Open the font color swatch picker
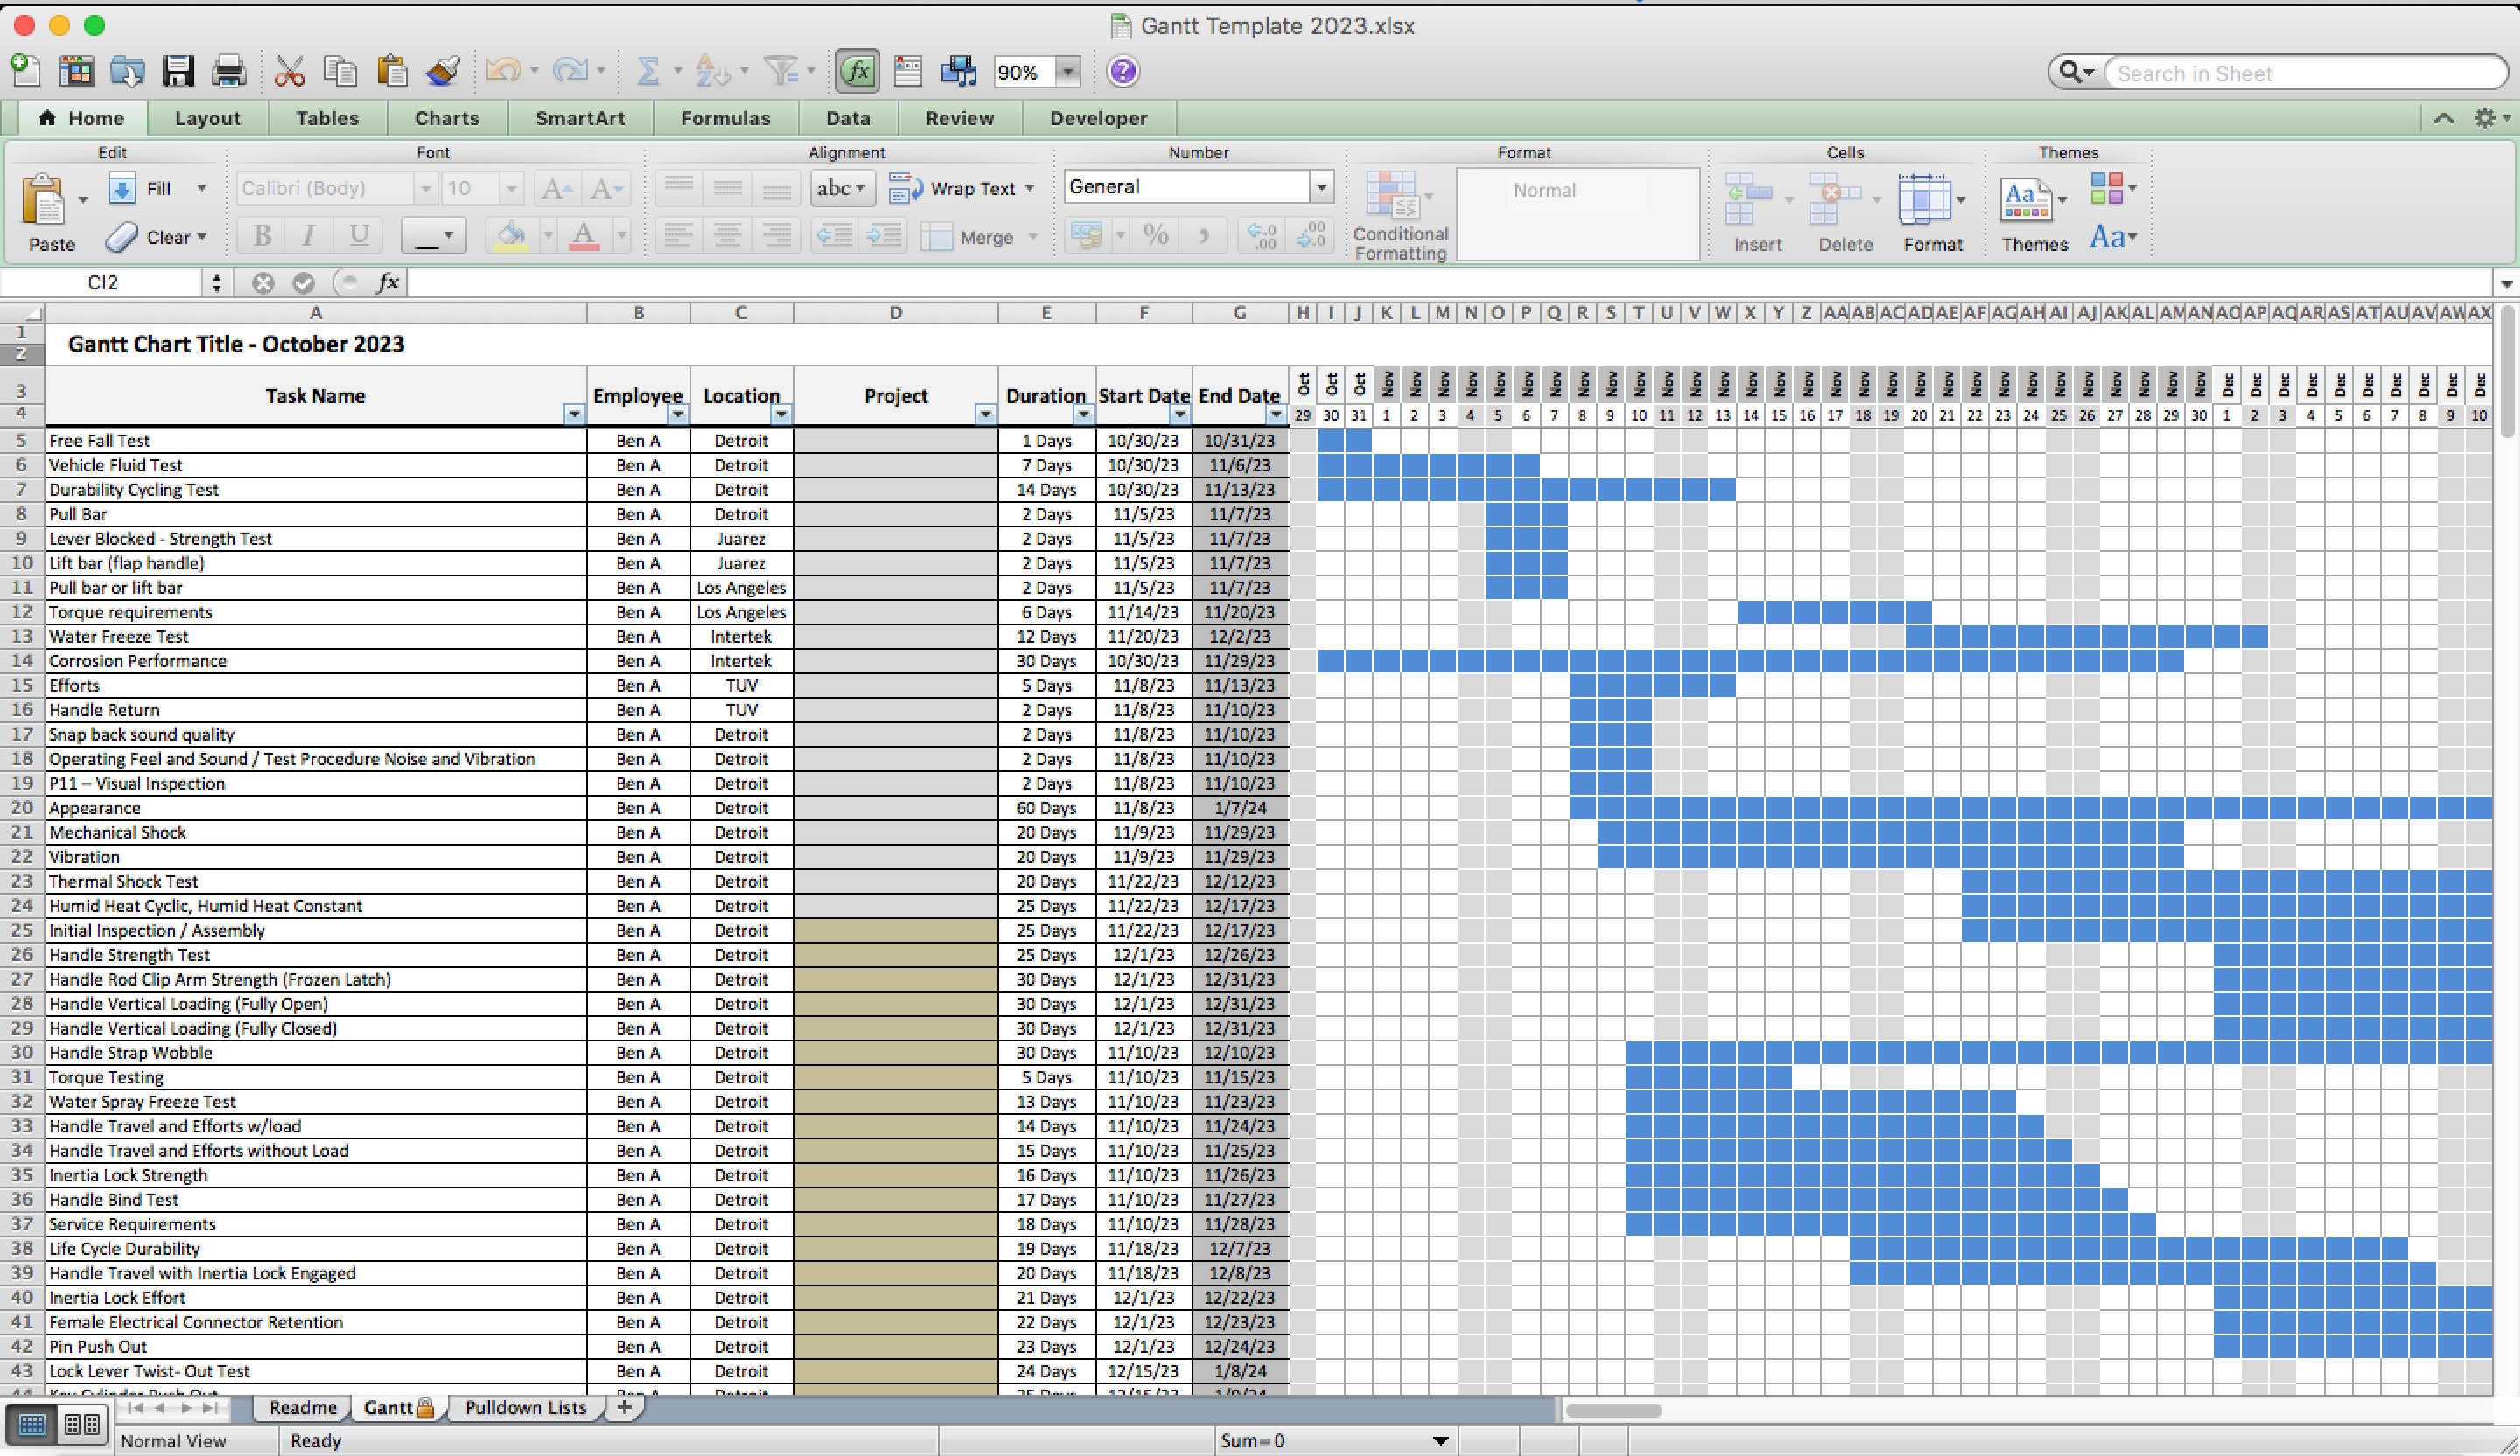The height and width of the screenshot is (1456, 2520). click(622, 236)
